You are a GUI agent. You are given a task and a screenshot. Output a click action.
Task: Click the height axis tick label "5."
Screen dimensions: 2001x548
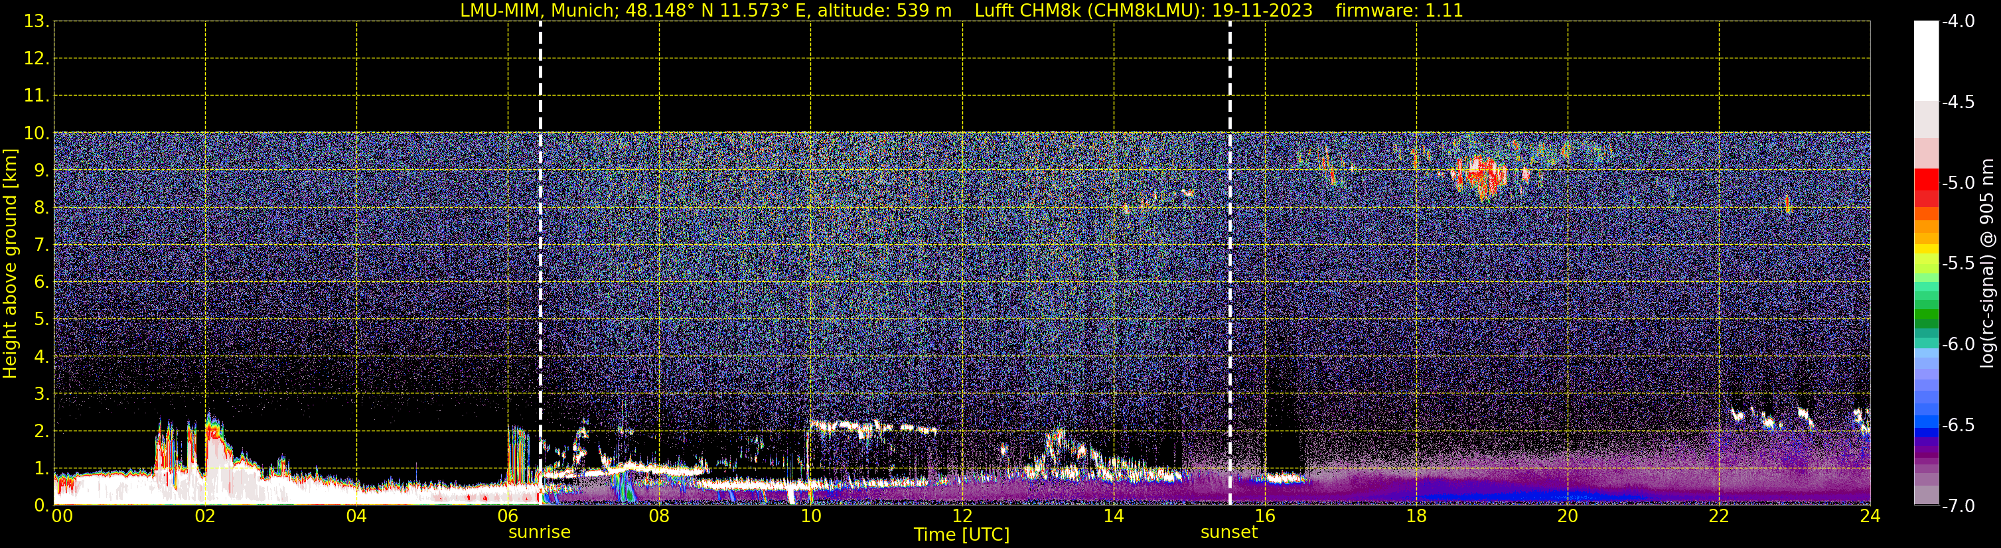pyautogui.click(x=41, y=319)
